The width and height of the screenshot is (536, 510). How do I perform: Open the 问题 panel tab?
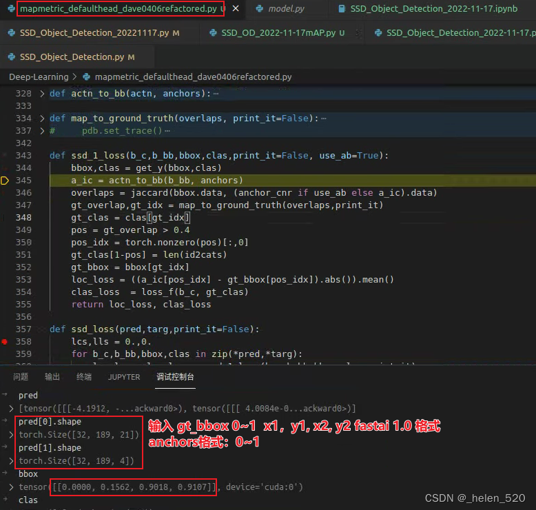pyautogui.click(x=21, y=377)
